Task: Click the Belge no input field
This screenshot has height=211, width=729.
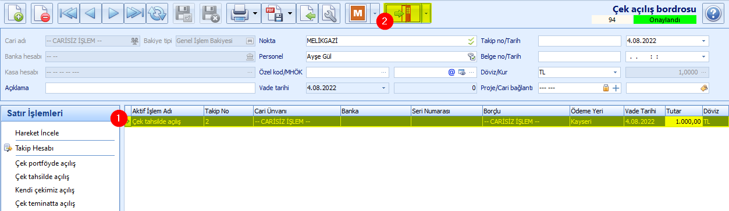Action: click(579, 56)
